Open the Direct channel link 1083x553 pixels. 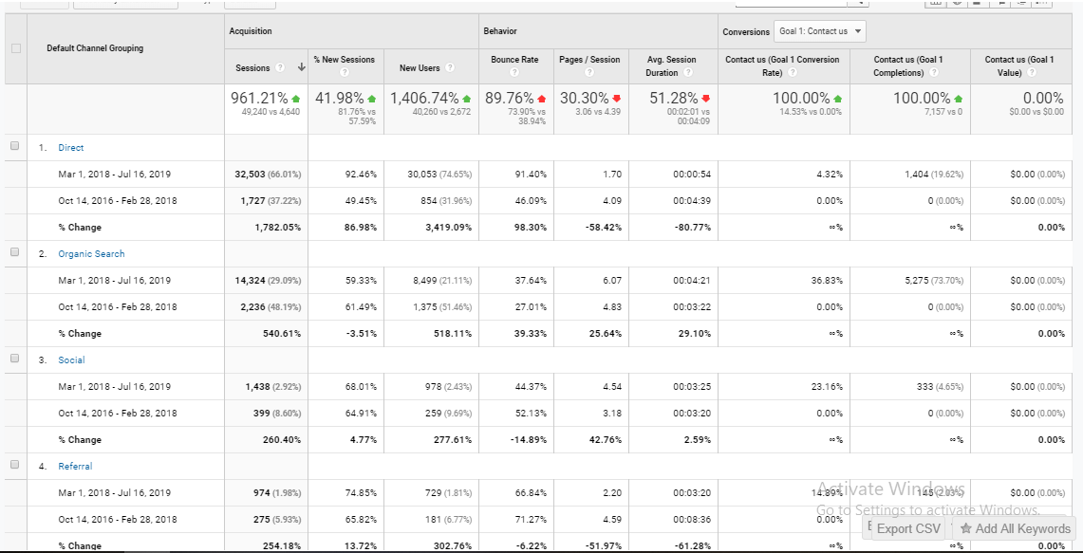[70, 148]
